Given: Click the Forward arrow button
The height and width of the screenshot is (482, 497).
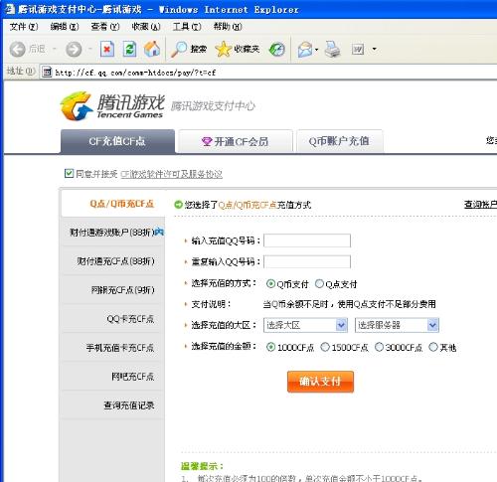Looking at the screenshot, I should [x=74, y=50].
